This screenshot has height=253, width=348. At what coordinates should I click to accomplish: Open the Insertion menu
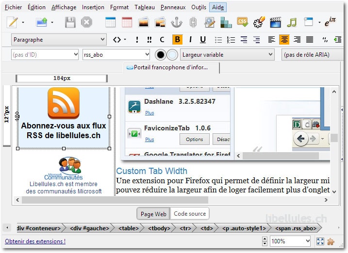93,7
